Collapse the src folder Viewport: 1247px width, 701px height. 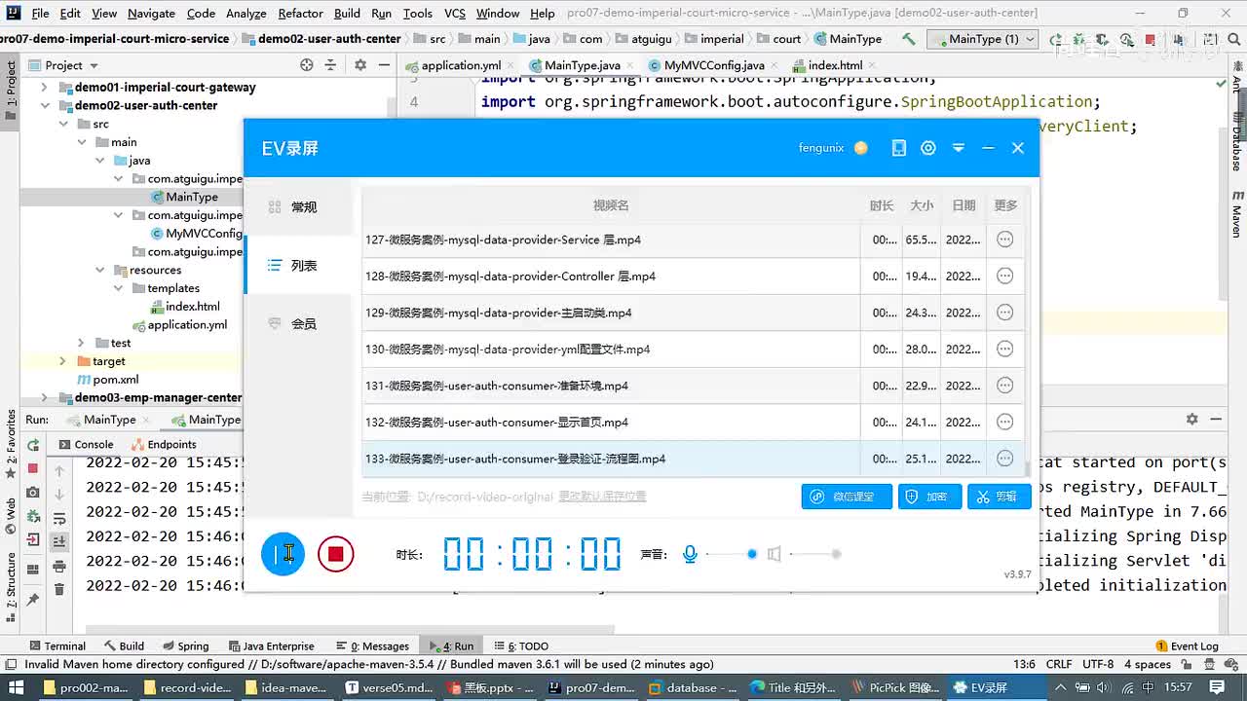point(63,124)
